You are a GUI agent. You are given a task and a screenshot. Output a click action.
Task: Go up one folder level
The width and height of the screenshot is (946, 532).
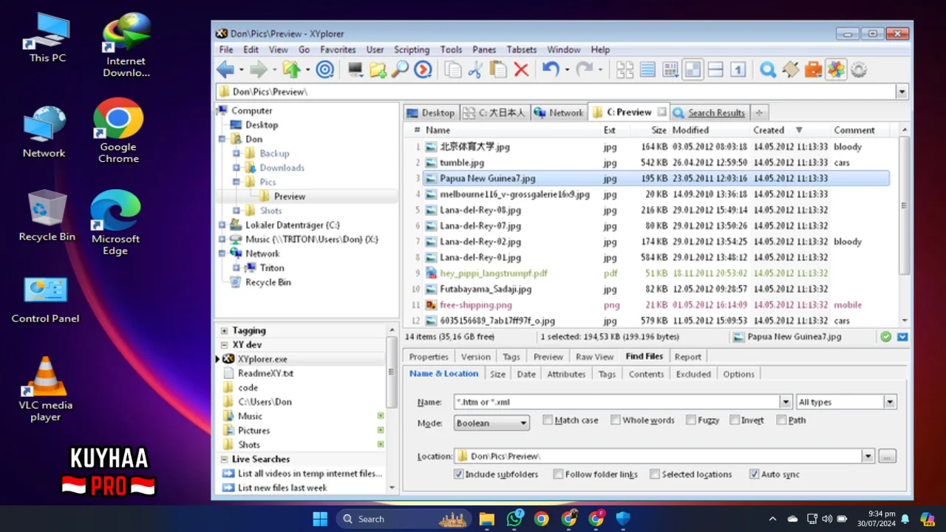click(291, 69)
